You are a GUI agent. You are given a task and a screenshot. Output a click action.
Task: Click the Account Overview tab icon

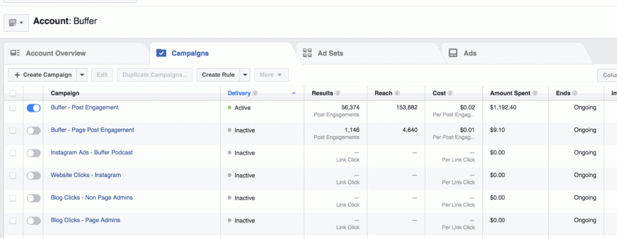click(x=15, y=53)
